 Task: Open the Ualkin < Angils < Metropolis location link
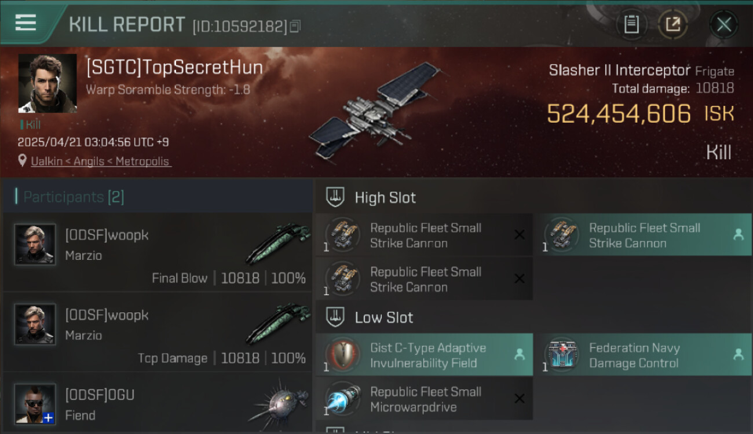tap(101, 161)
